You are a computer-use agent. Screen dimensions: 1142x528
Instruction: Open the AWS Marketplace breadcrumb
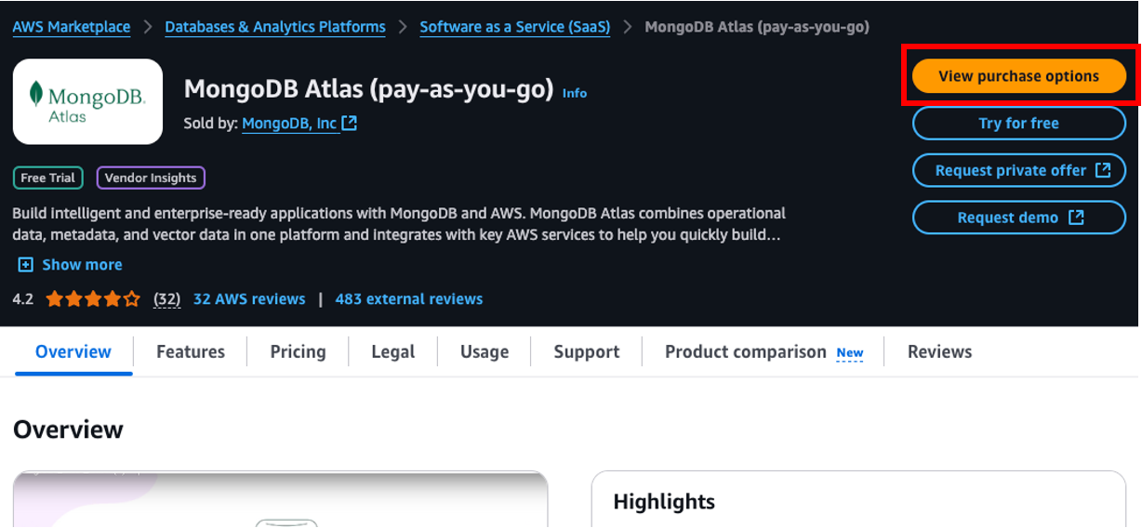click(x=72, y=27)
